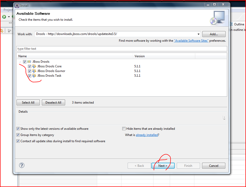Click the help question mark icon
Image resolution: width=246 pixels, height=187 pixels.
tap(22, 165)
